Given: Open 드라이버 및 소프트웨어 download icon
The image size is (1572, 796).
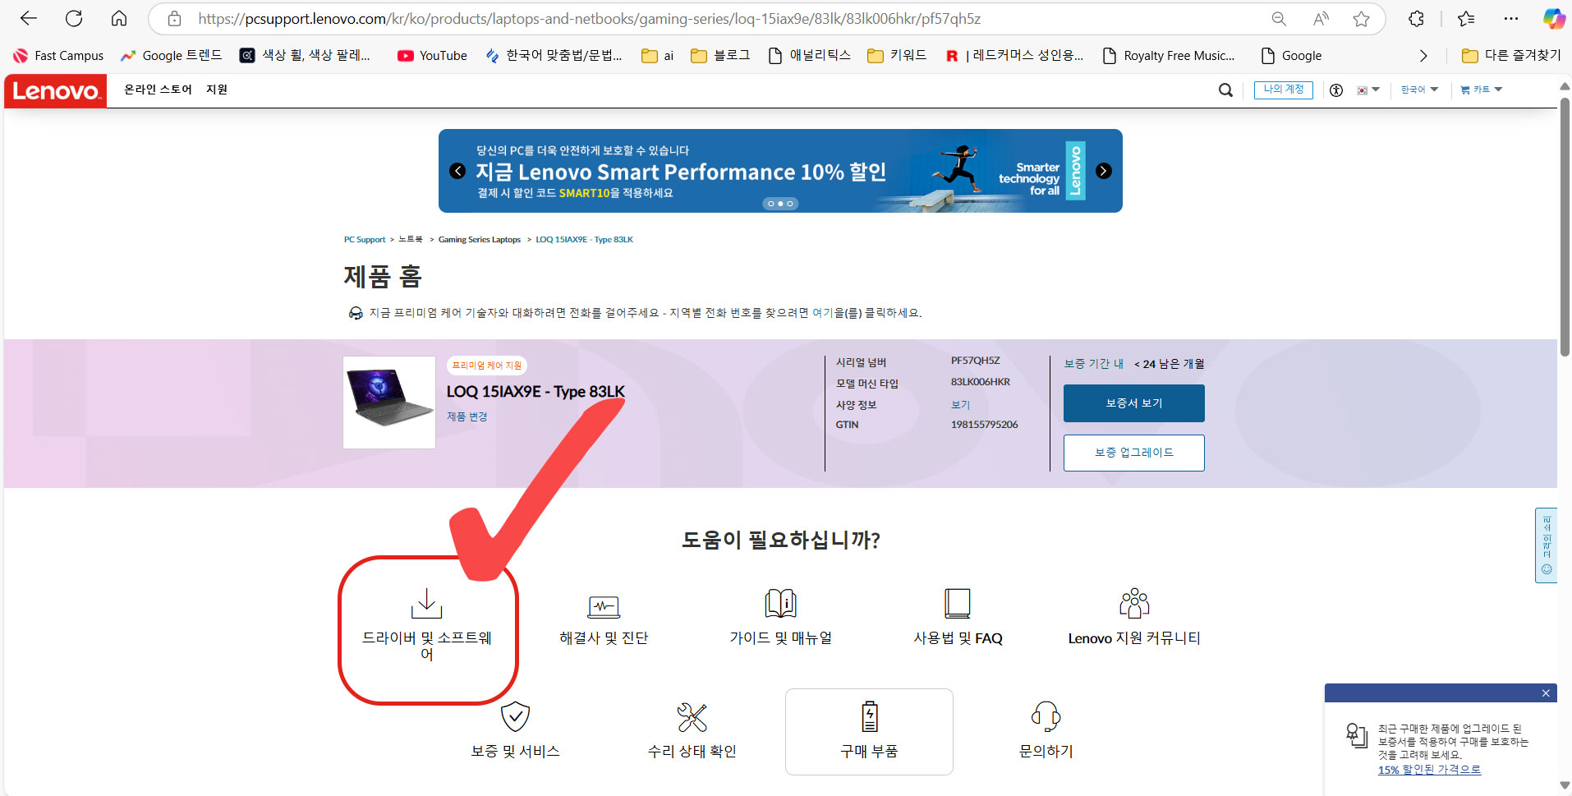Looking at the screenshot, I should (427, 603).
